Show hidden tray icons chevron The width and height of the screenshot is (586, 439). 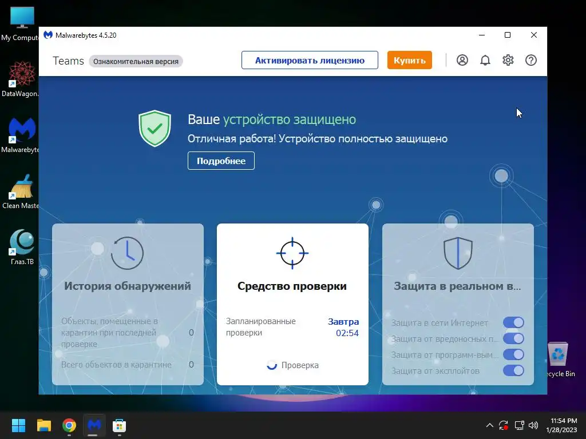click(x=490, y=425)
